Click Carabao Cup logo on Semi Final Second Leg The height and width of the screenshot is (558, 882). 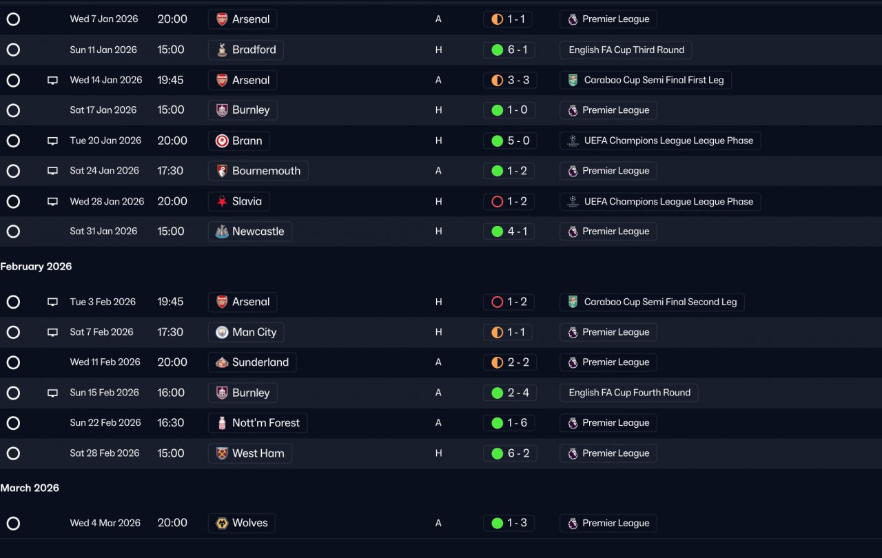tap(573, 302)
